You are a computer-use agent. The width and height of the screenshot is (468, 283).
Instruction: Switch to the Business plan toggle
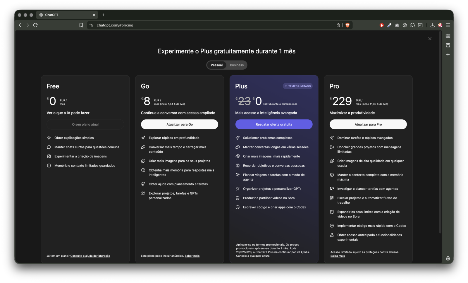coord(237,65)
